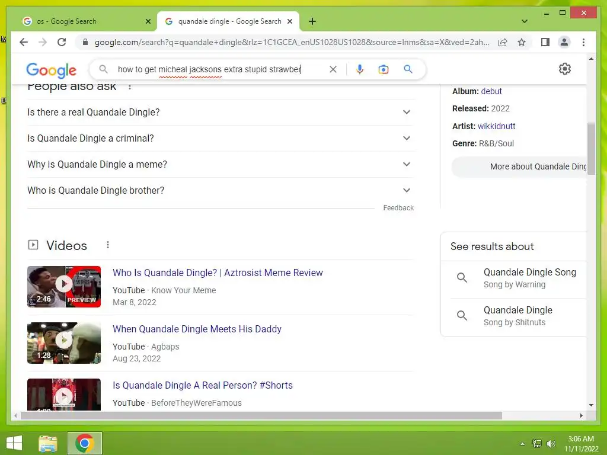Click the Videos section heading
The width and height of the screenshot is (607, 455).
[x=66, y=245]
